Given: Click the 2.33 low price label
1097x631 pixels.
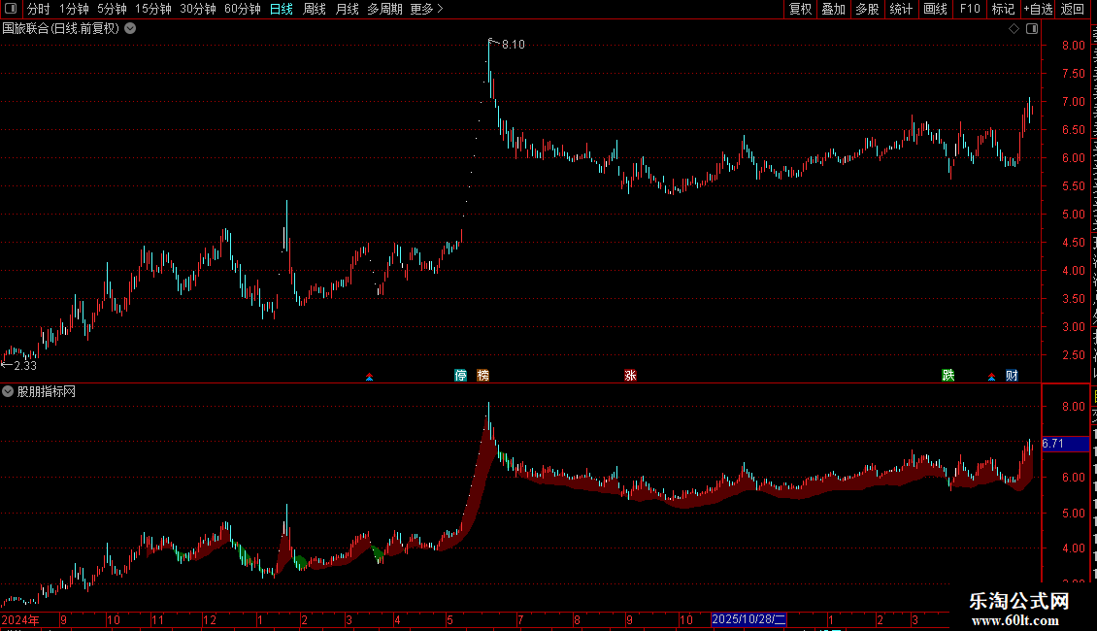Looking at the screenshot, I should (x=25, y=366).
